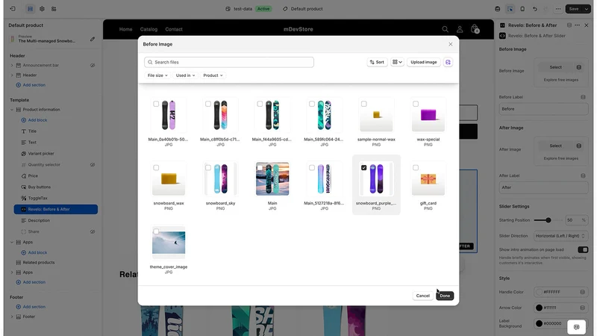Open the Product filter dropdown

[x=213, y=75]
